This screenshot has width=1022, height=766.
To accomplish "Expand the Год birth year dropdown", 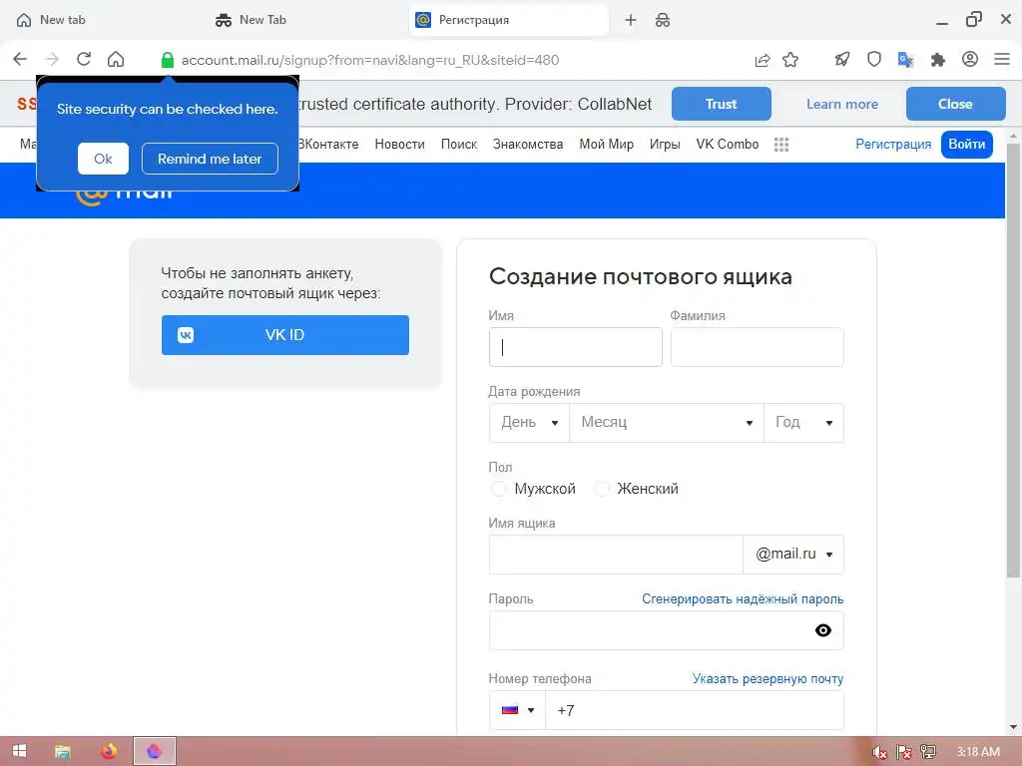I will tap(803, 423).
